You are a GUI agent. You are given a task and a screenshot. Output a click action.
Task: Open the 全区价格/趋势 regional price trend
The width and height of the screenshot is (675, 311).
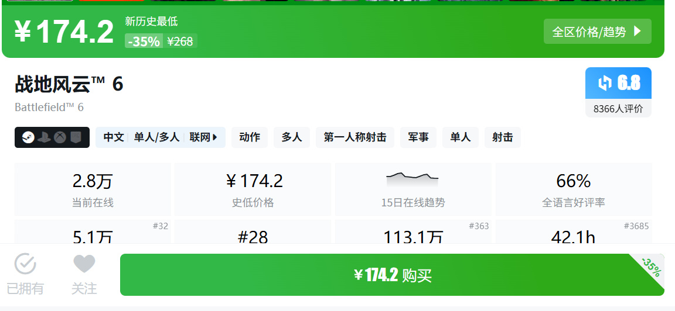point(598,32)
